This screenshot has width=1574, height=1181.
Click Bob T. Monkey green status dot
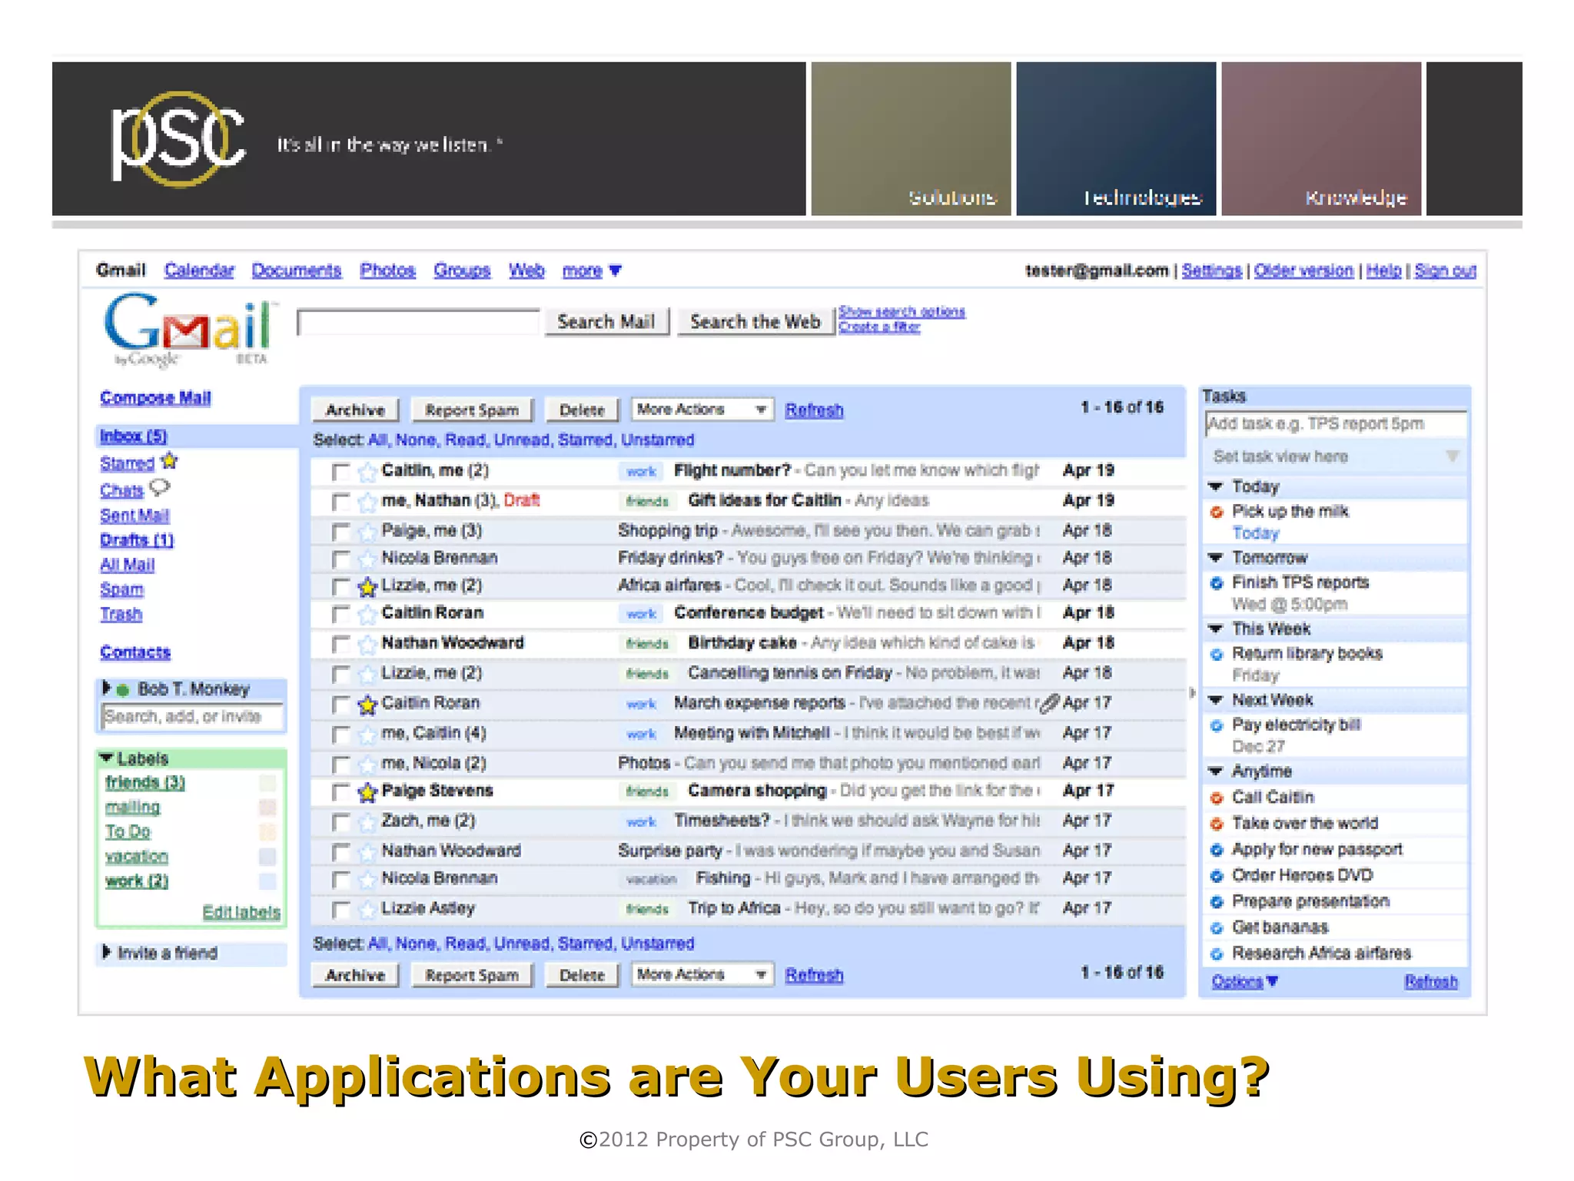point(122,690)
